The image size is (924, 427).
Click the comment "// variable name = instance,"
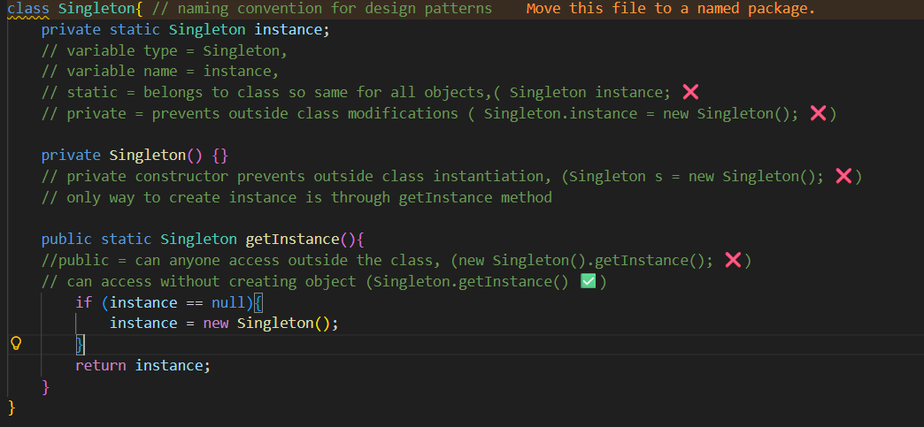[159, 72]
